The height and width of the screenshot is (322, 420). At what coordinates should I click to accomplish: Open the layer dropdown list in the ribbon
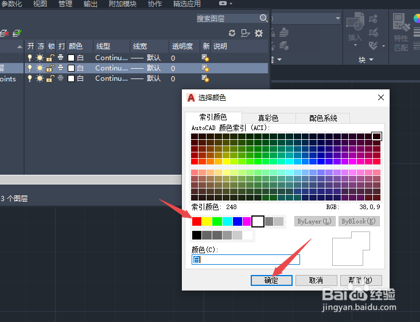pyautogui.click(x=338, y=18)
